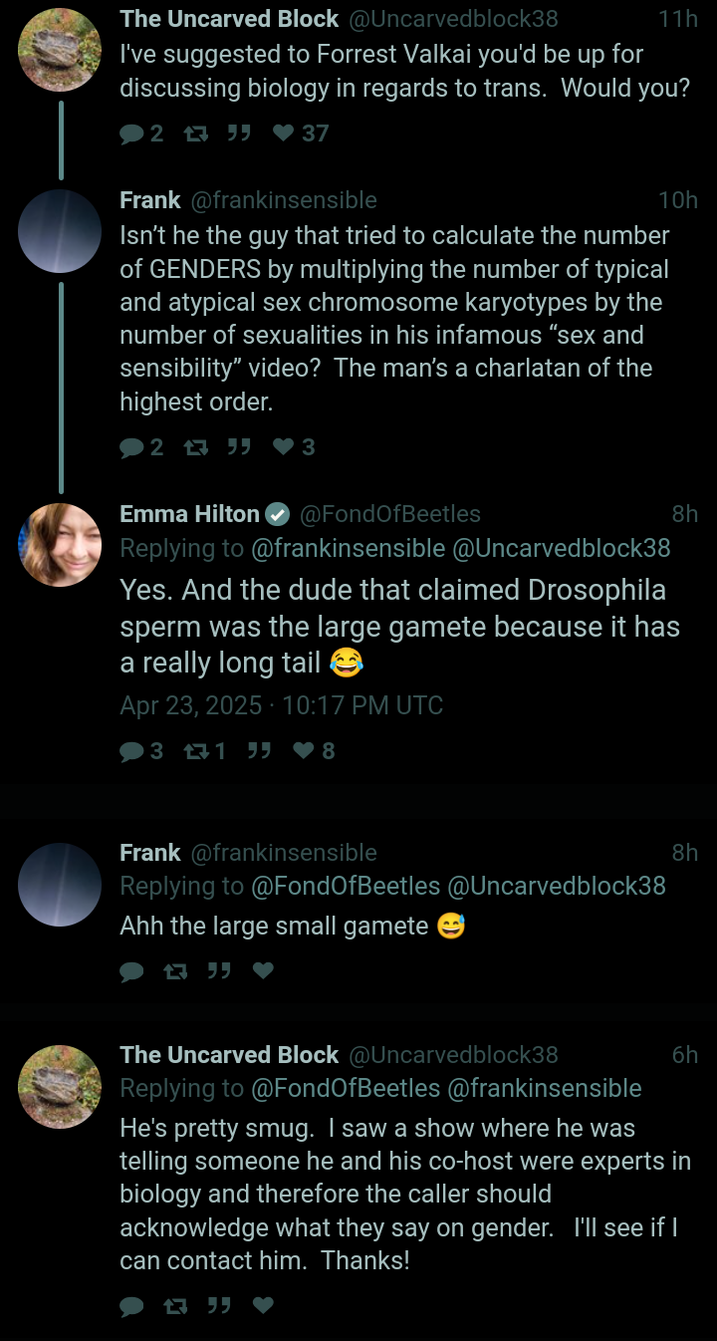This screenshot has height=1341, width=717.
Task: Open The Uncarved Block's avatar on the first tweet
Action: click(x=60, y=50)
